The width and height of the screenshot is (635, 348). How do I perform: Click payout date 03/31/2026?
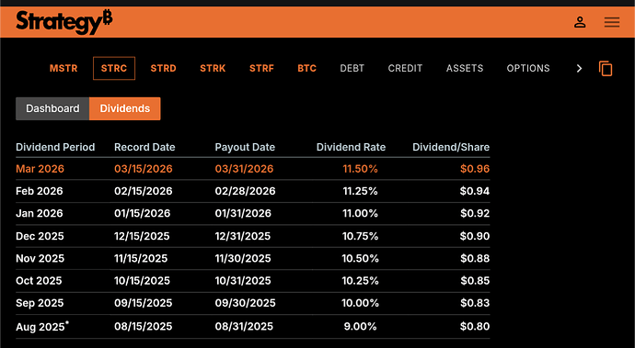pyautogui.click(x=244, y=169)
